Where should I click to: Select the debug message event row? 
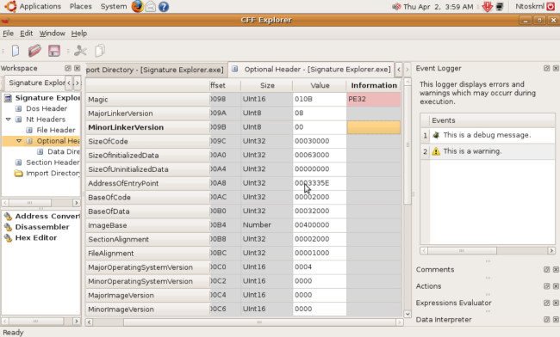point(488,135)
